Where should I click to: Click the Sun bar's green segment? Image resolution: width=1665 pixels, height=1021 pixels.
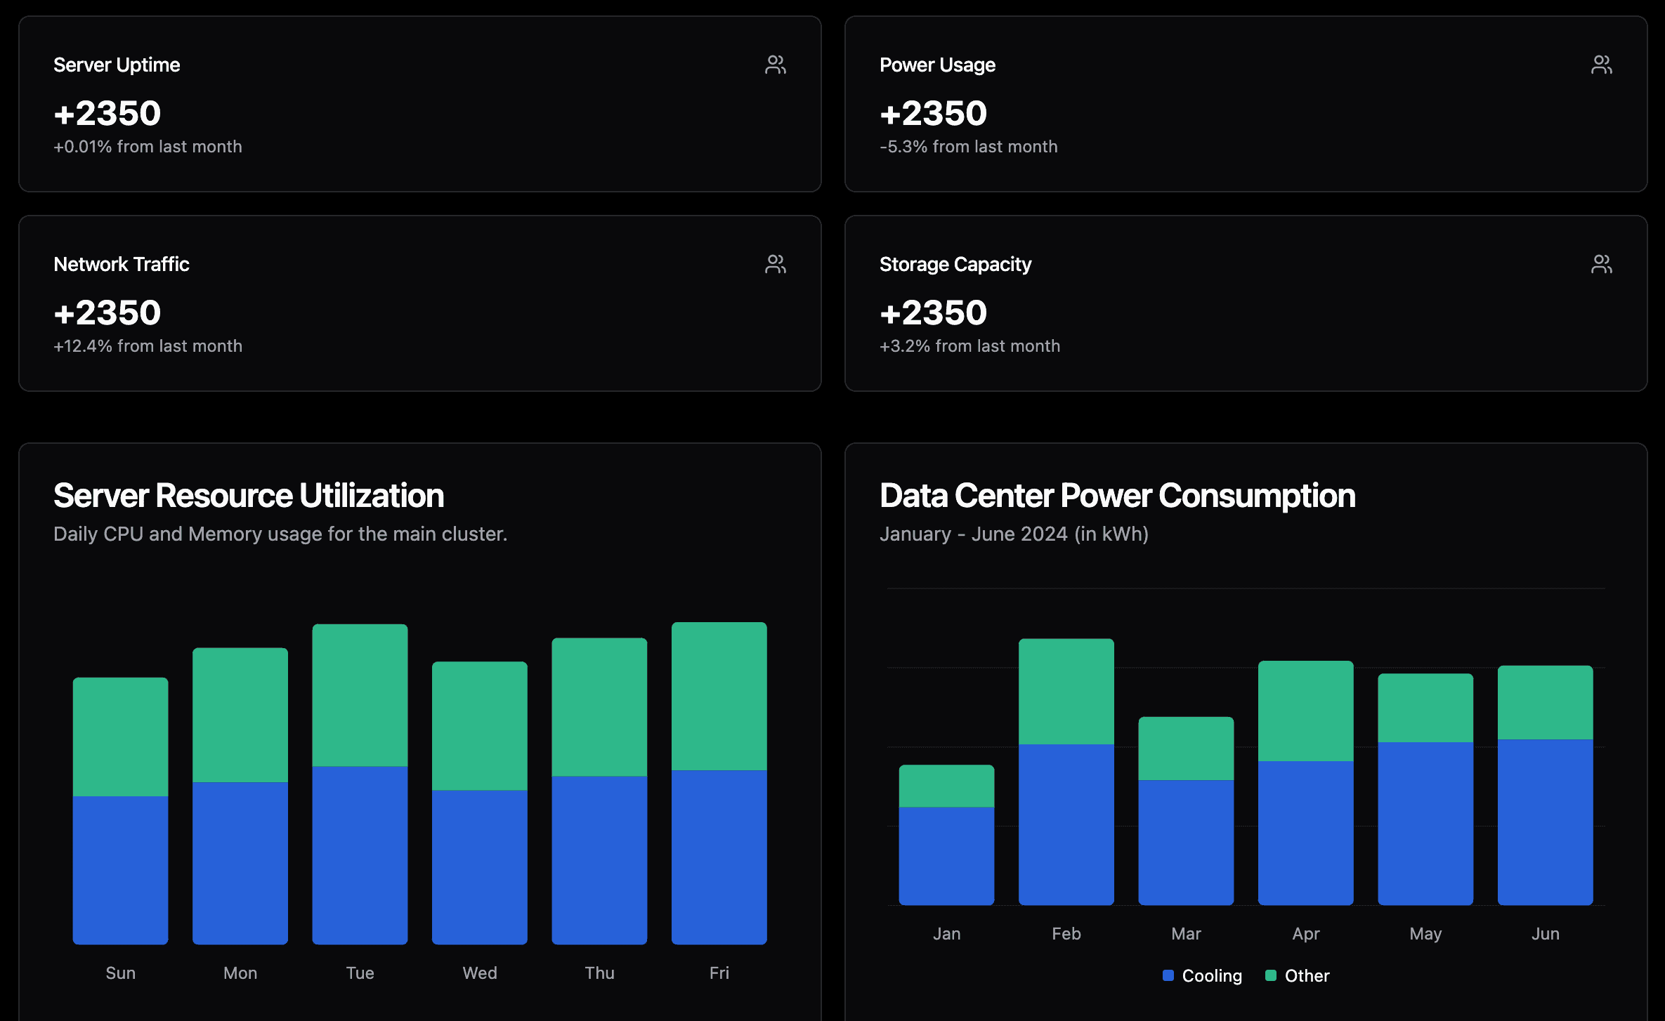point(121,737)
